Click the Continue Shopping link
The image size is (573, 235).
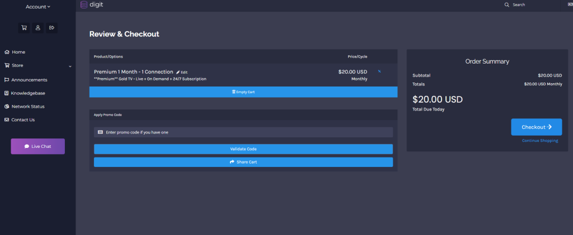click(x=540, y=141)
